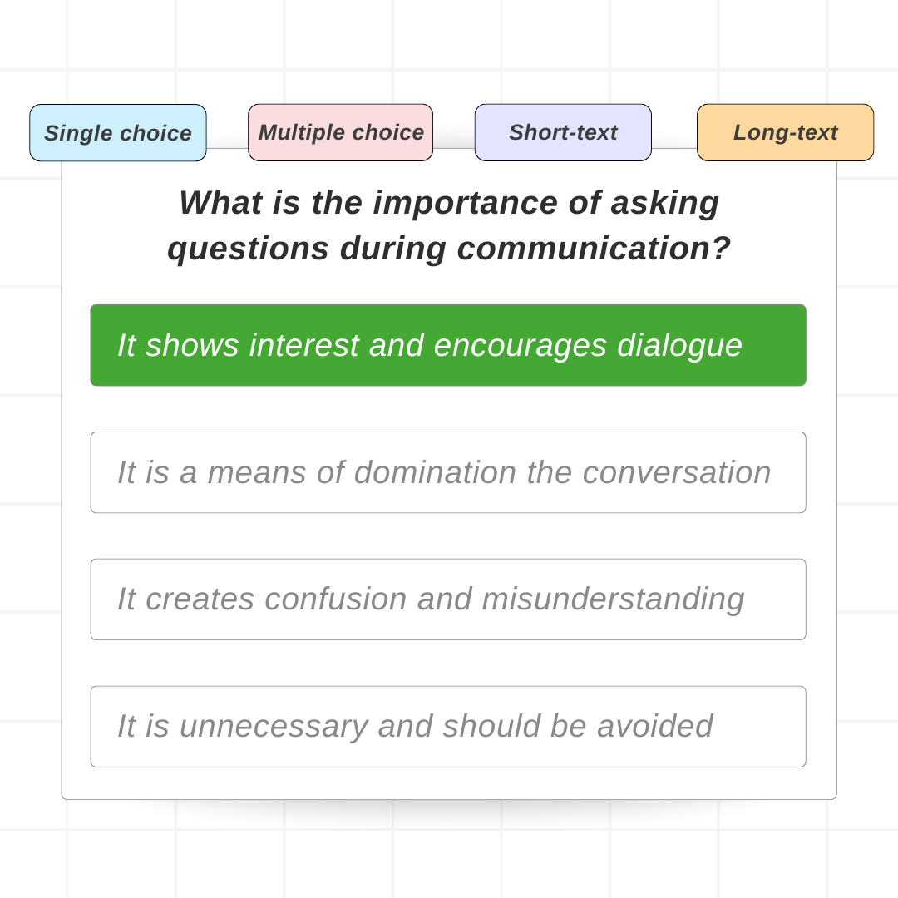Click the lavender question type label
Screen dimensions: 898x898
[563, 132]
